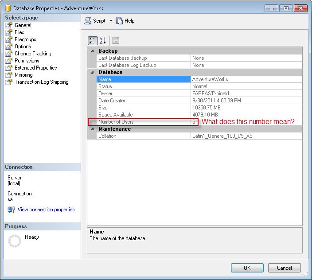Image resolution: width=312 pixels, height=280 pixels.
Task: Click the Files page icon
Action: click(x=9, y=32)
